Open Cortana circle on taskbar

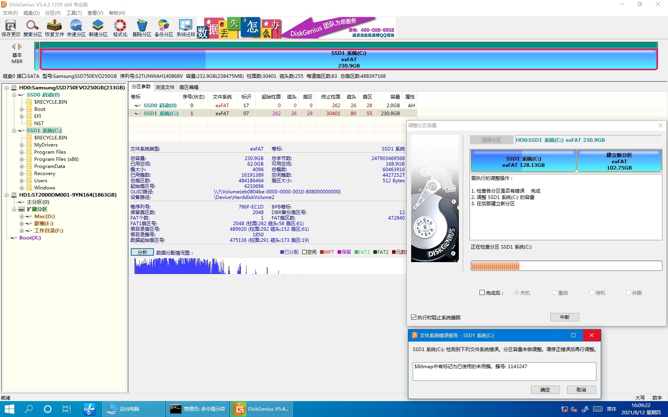coord(48,409)
